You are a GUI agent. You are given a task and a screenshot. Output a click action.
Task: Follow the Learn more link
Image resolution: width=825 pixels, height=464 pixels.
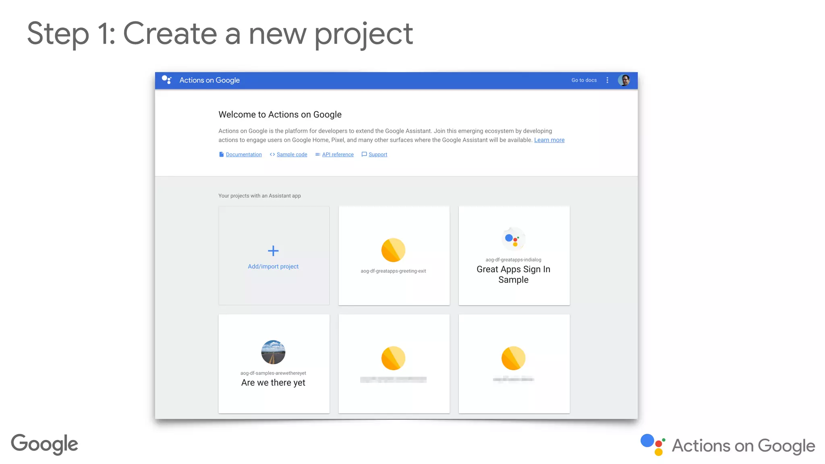pyautogui.click(x=549, y=140)
